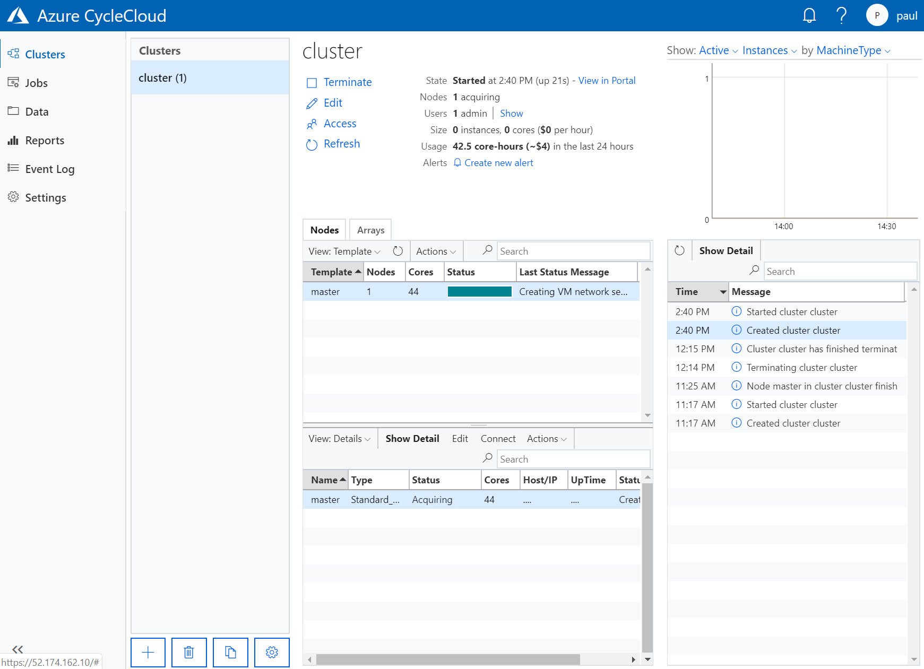This screenshot has width=924, height=669.
Task: Click the node details search field
Action: coord(573,459)
